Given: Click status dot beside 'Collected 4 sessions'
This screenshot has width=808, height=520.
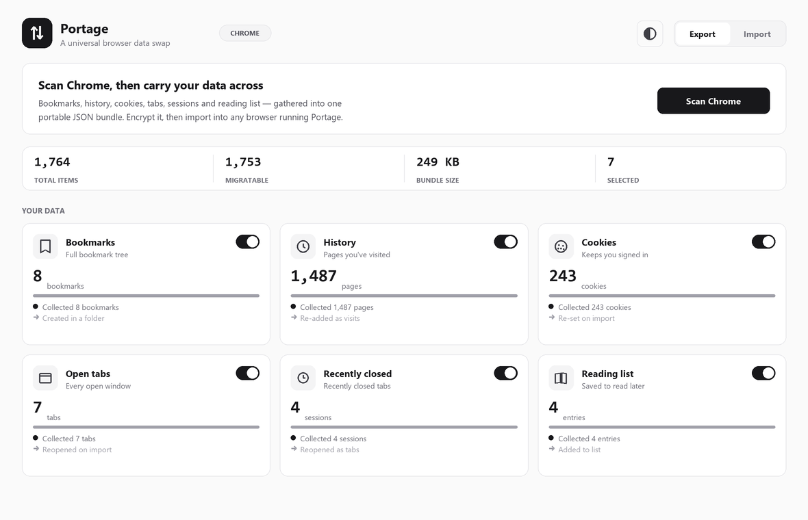Looking at the screenshot, I should (293, 438).
